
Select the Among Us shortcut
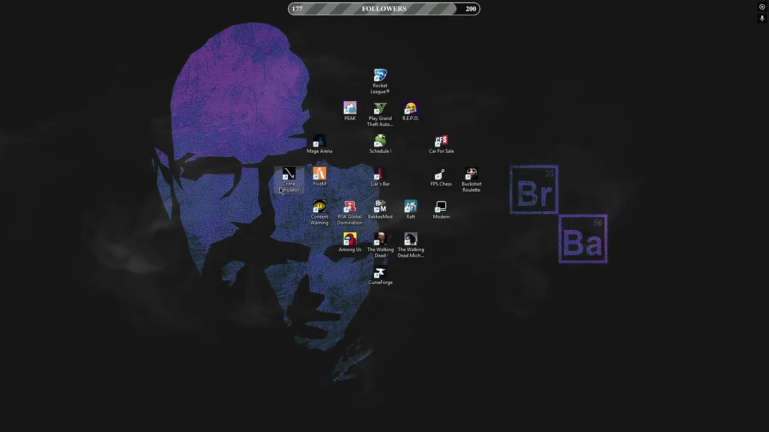click(x=350, y=243)
